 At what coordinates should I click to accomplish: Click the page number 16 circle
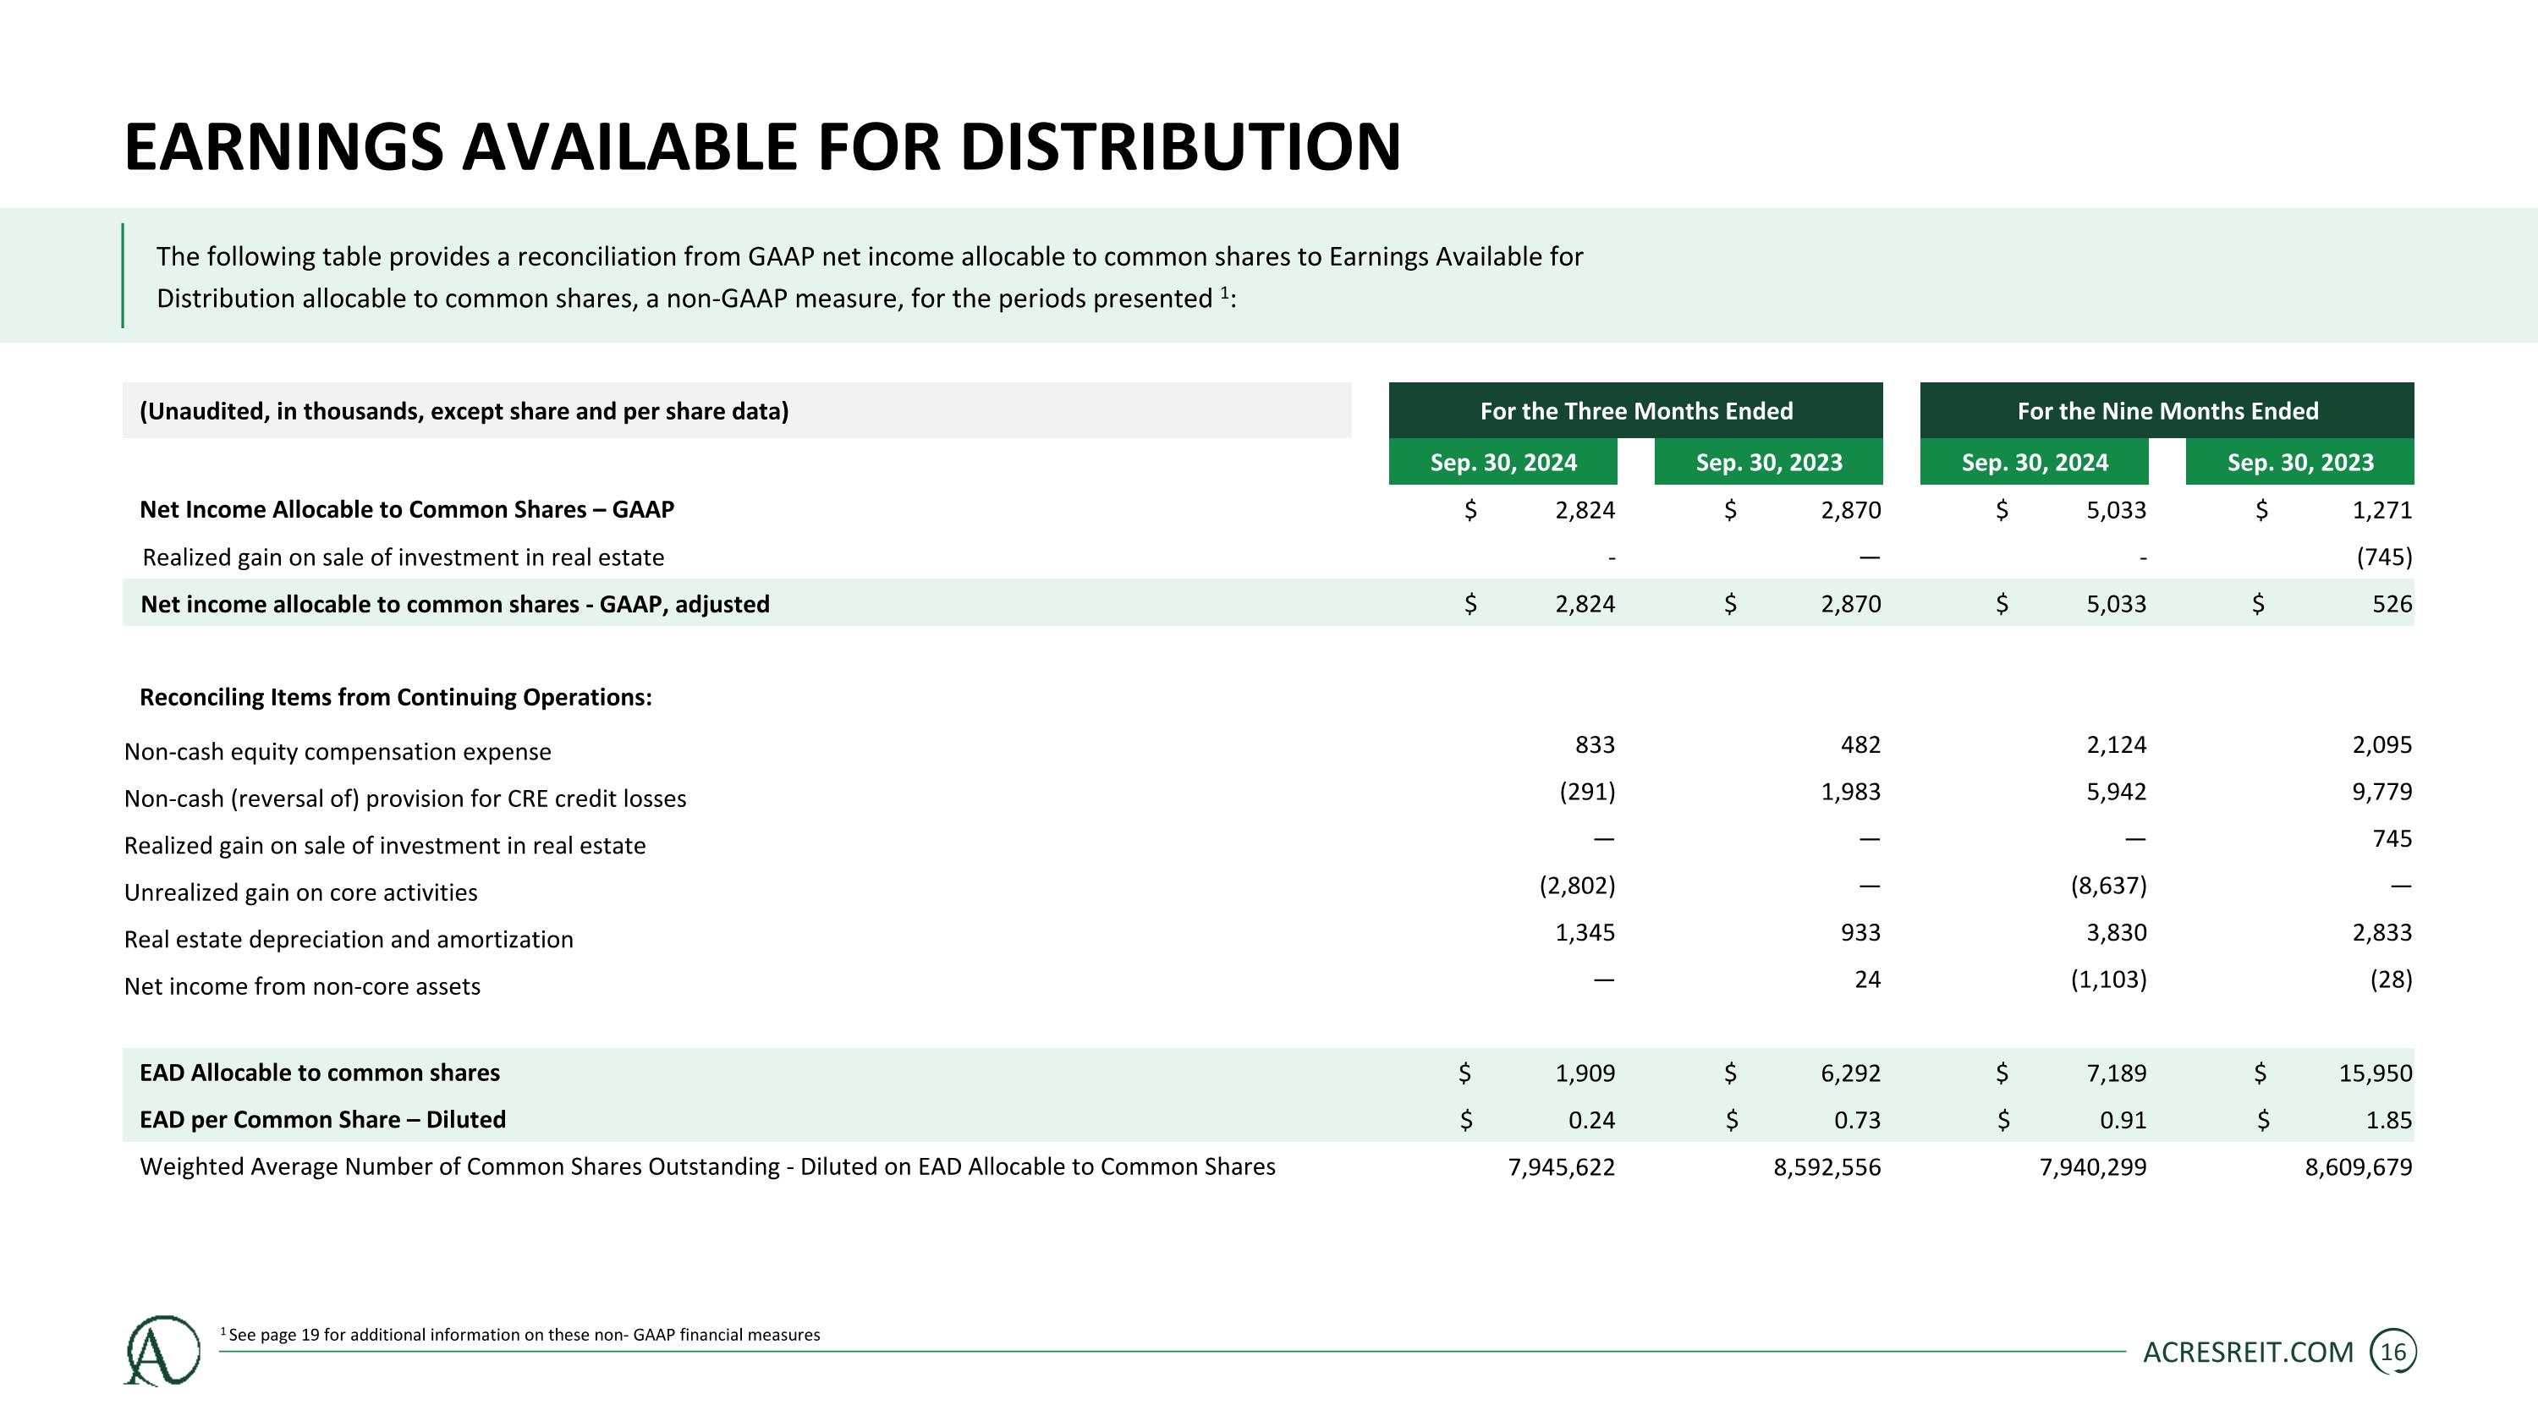tap(2392, 1353)
